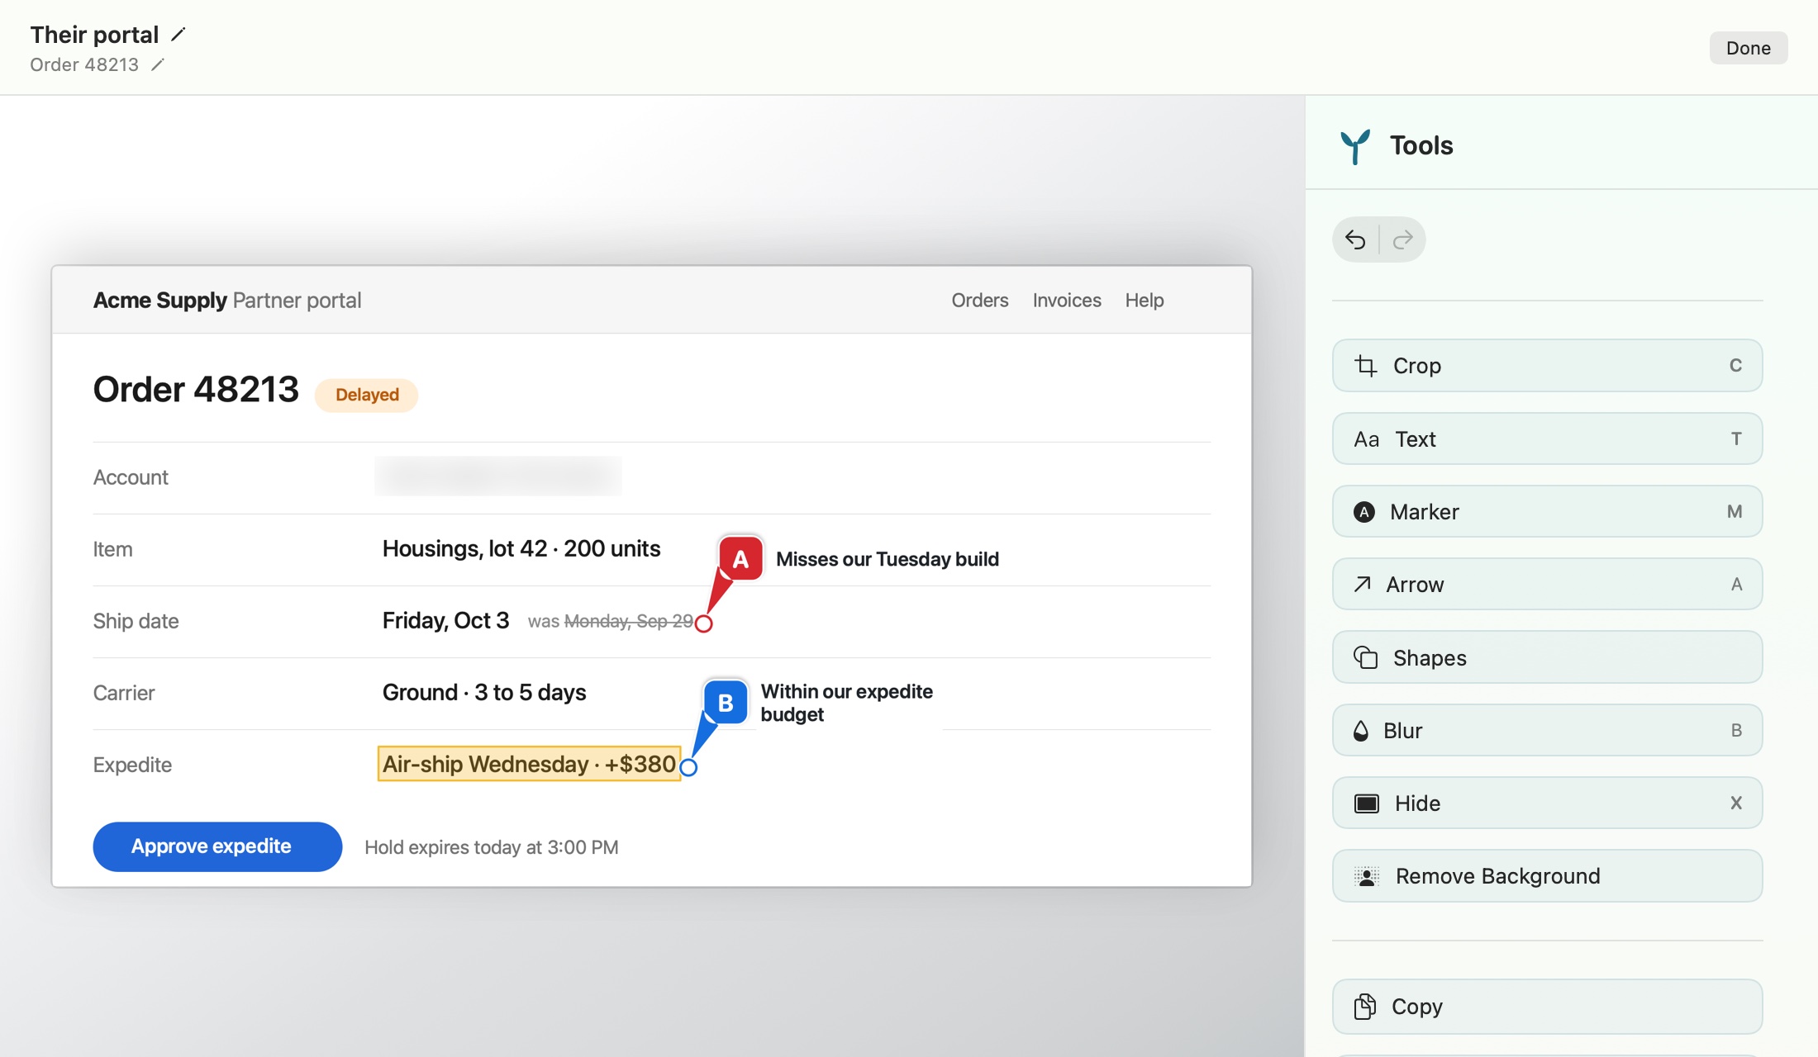The height and width of the screenshot is (1057, 1818).
Task: Select the red marker A badge
Action: [740, 559]
